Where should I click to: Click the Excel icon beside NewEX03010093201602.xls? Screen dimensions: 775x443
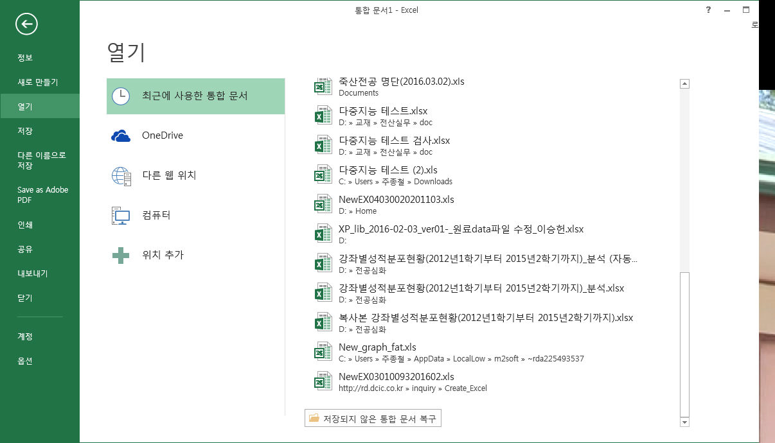click(x=322, y=381)
